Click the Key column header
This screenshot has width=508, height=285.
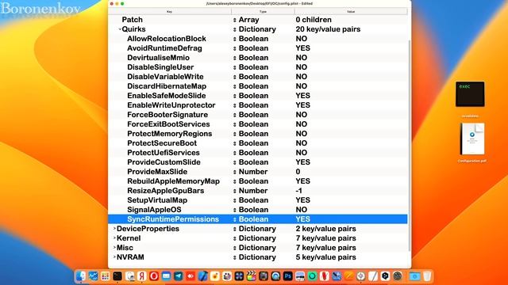pos(169,12)
